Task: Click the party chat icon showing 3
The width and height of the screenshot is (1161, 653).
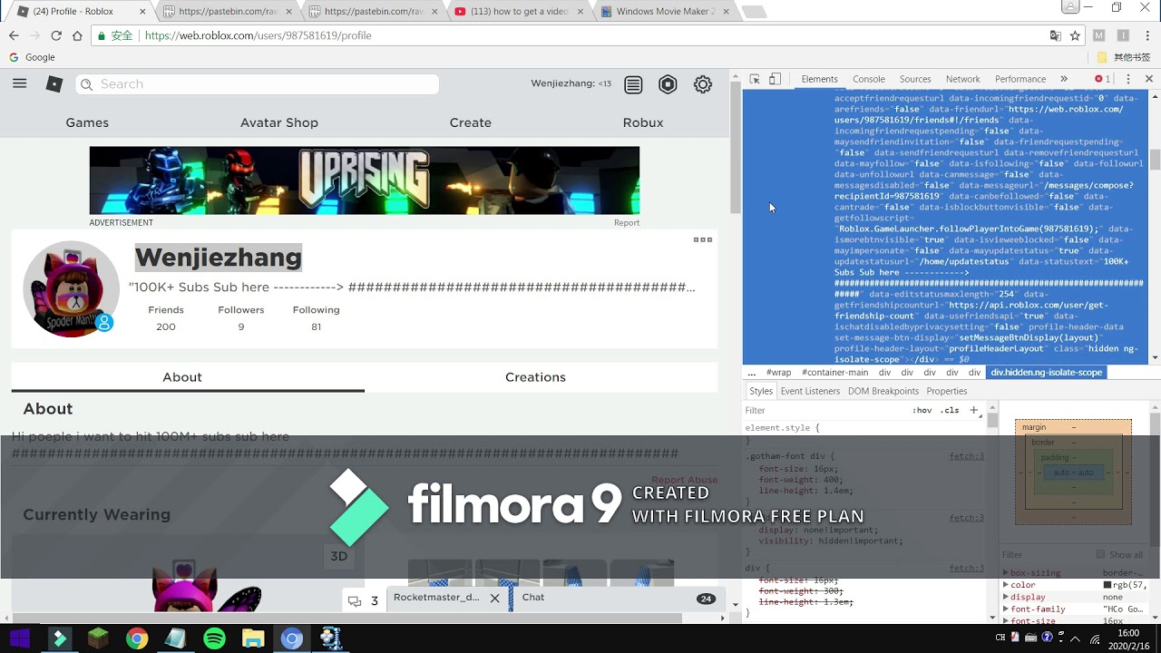Action: (365, 600)
